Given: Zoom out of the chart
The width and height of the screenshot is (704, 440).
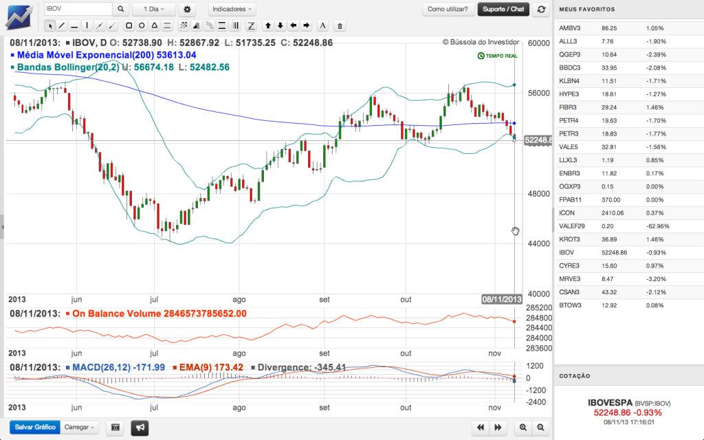Looking at the screenshot, I should [540, 428].
